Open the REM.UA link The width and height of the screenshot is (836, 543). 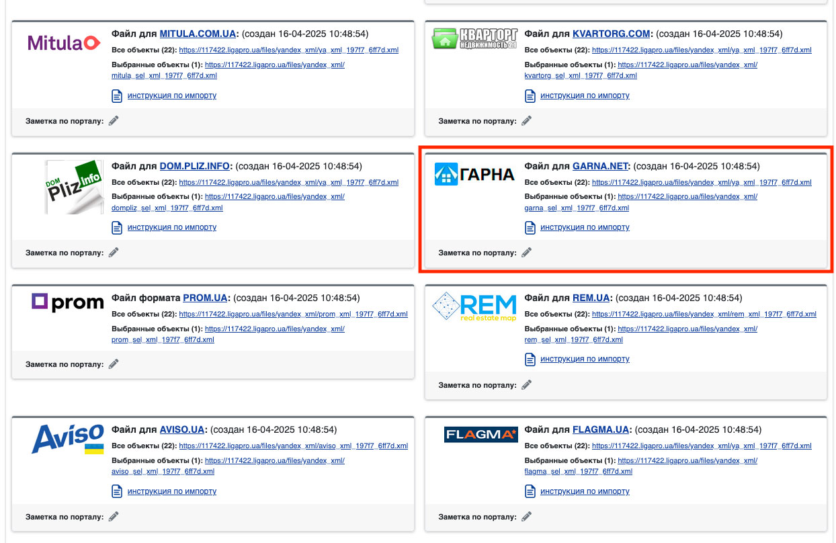[x=591, y=298]
